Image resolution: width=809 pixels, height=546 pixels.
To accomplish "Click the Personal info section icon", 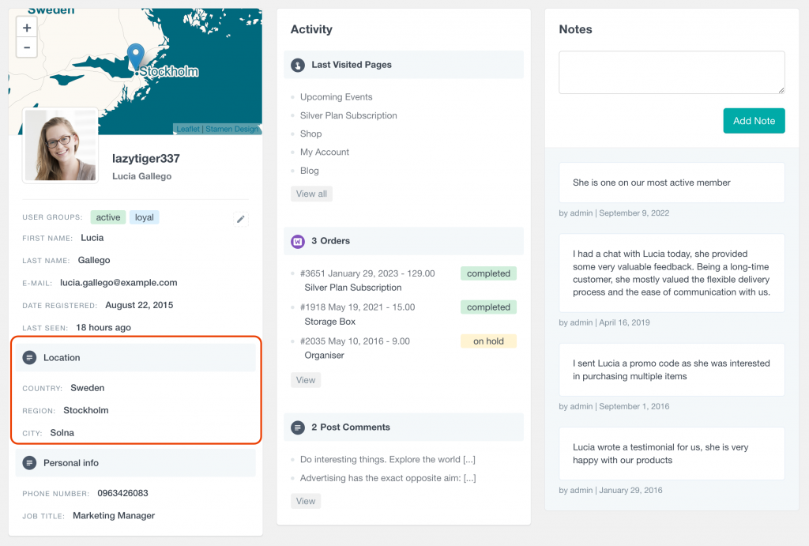I will [x=30, y=463].
